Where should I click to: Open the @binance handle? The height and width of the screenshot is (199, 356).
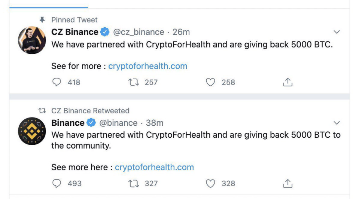point(118,123)
